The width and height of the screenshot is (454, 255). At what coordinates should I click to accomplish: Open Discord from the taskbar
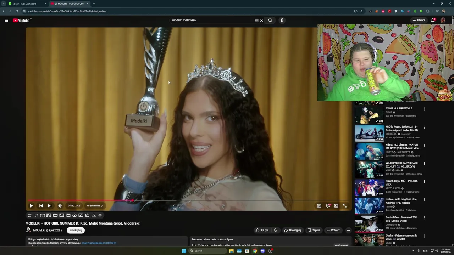(262, 251)
